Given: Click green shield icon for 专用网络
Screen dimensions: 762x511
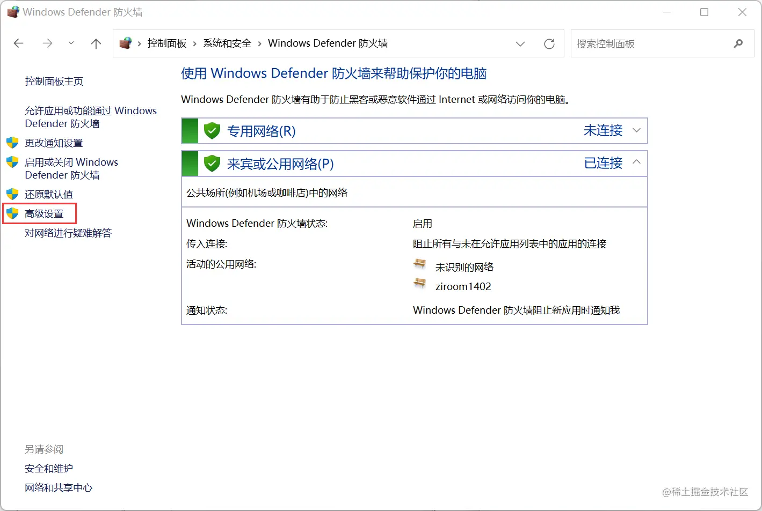Looking at the screenshot, I should point(212,131).
